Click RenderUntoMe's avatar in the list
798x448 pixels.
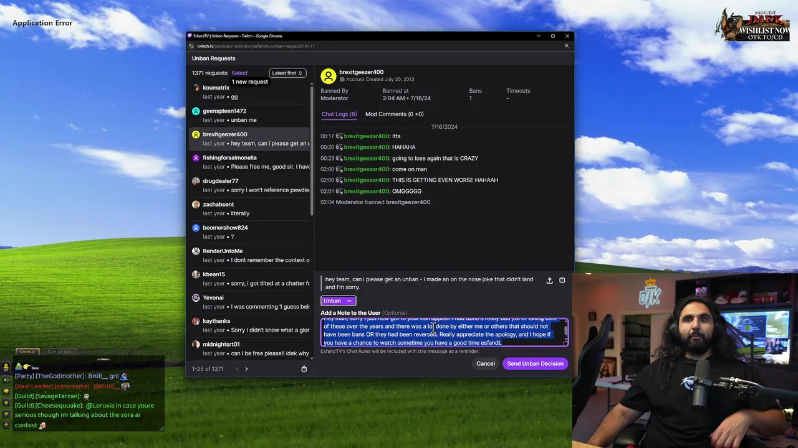pyautogui.click(x=196, y=251)
